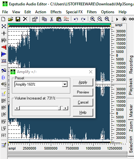The width and height of the screenshot is (134, 159).
Task: Click the Apply button
Action: (x=83, y=82)
